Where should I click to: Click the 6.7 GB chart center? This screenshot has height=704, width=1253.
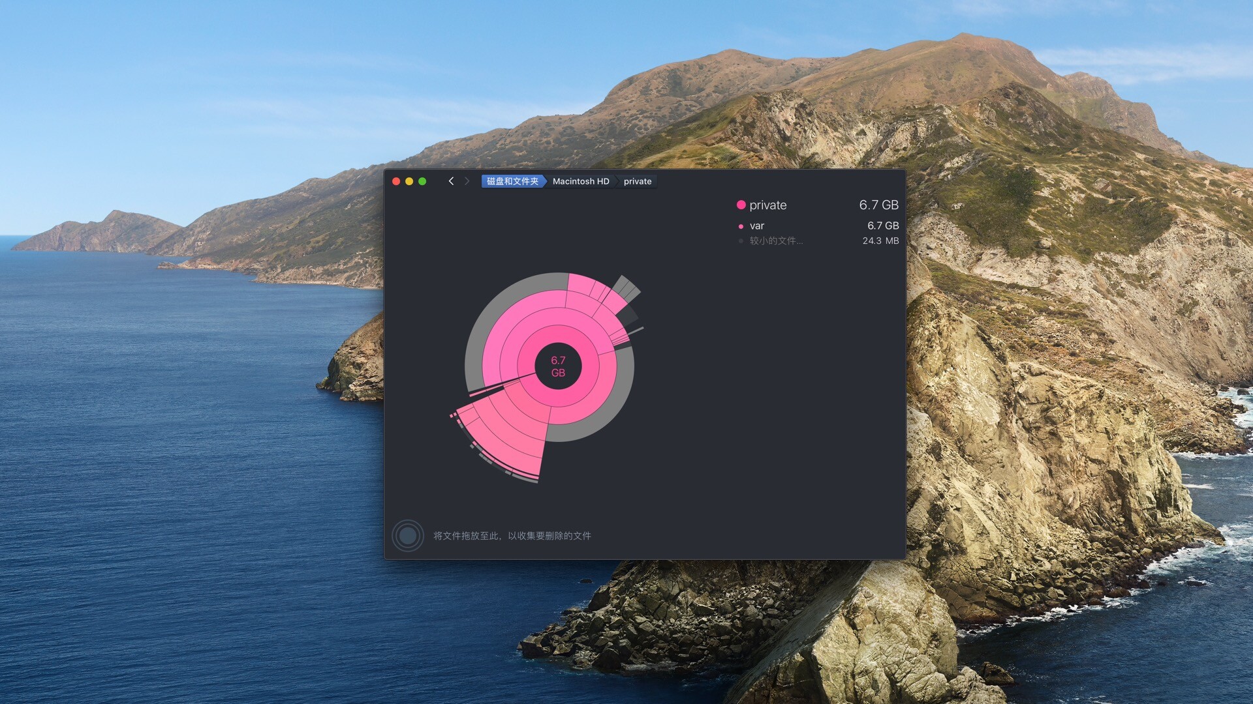click(x=558, y=366)
